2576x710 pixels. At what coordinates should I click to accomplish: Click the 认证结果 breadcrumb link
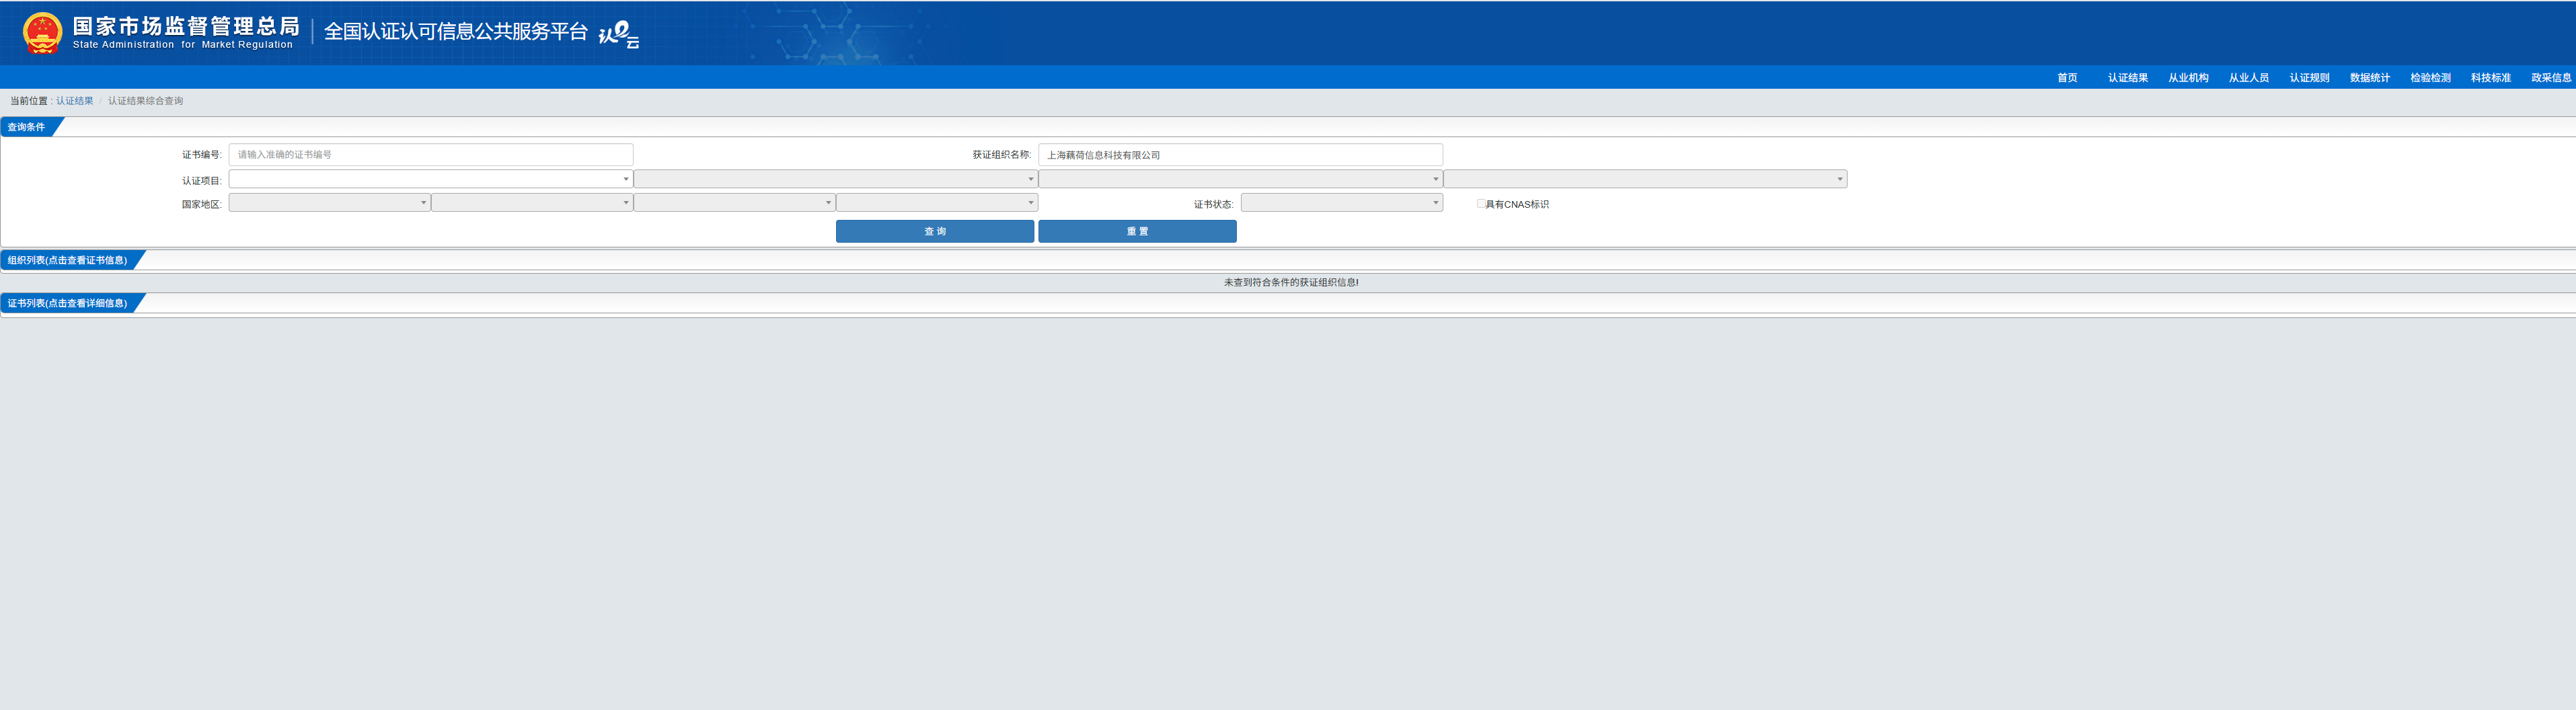(x=75, y=101)
